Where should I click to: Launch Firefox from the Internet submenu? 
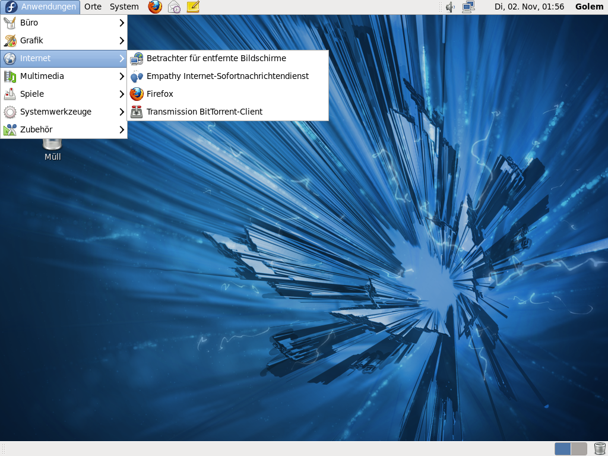point(160,94)
